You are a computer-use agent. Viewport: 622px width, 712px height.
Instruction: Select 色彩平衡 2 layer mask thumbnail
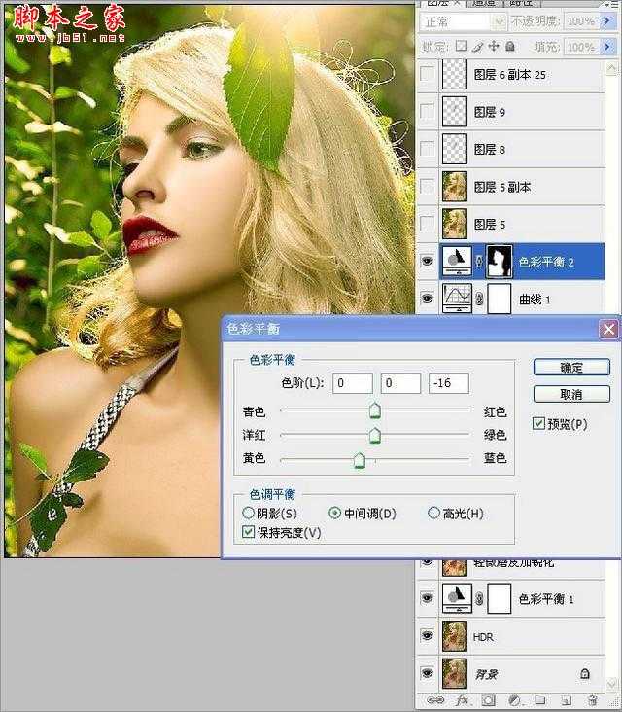click(x=499, y=261)
